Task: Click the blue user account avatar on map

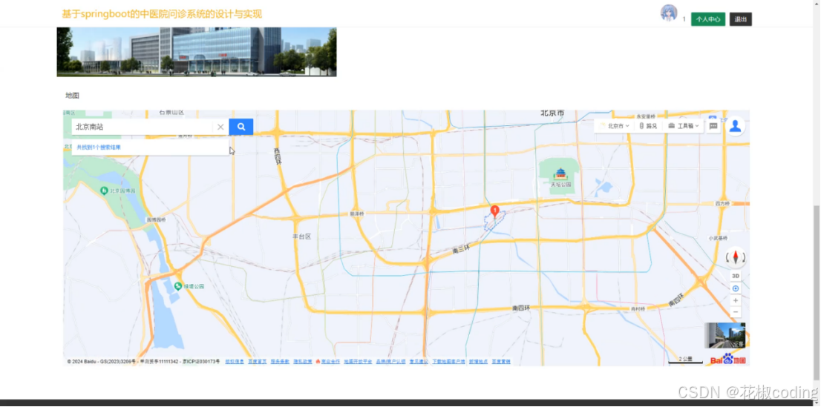Action: pos(735,126)
